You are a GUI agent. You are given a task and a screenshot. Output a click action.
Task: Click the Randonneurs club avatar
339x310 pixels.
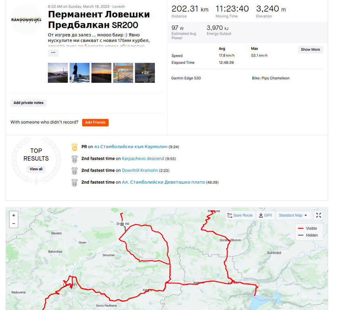[26, 19]
